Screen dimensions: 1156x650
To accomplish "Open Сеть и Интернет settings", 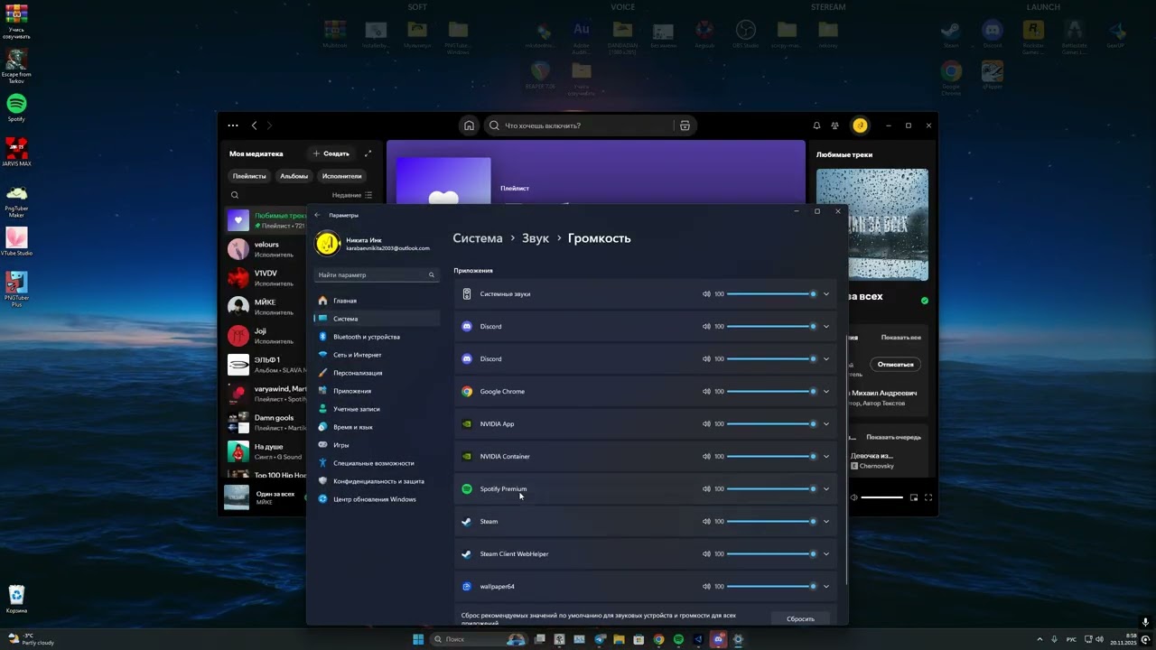I will 377,355.
